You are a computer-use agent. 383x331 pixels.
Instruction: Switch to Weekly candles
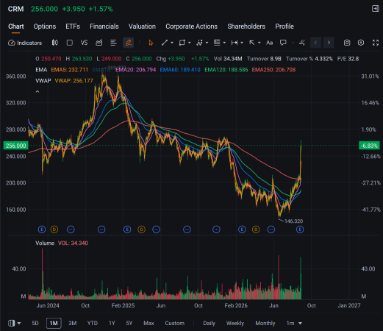[x=235, y=324]
